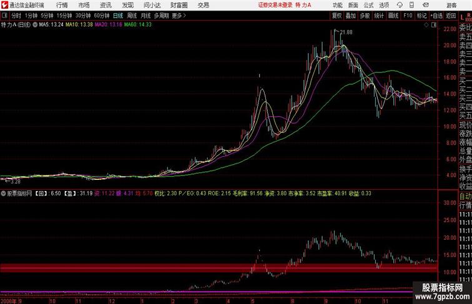The width and height of the screenshot is (472, 304).
Task: Switch to 30分钟 period tab
Action: pos(83,16)
